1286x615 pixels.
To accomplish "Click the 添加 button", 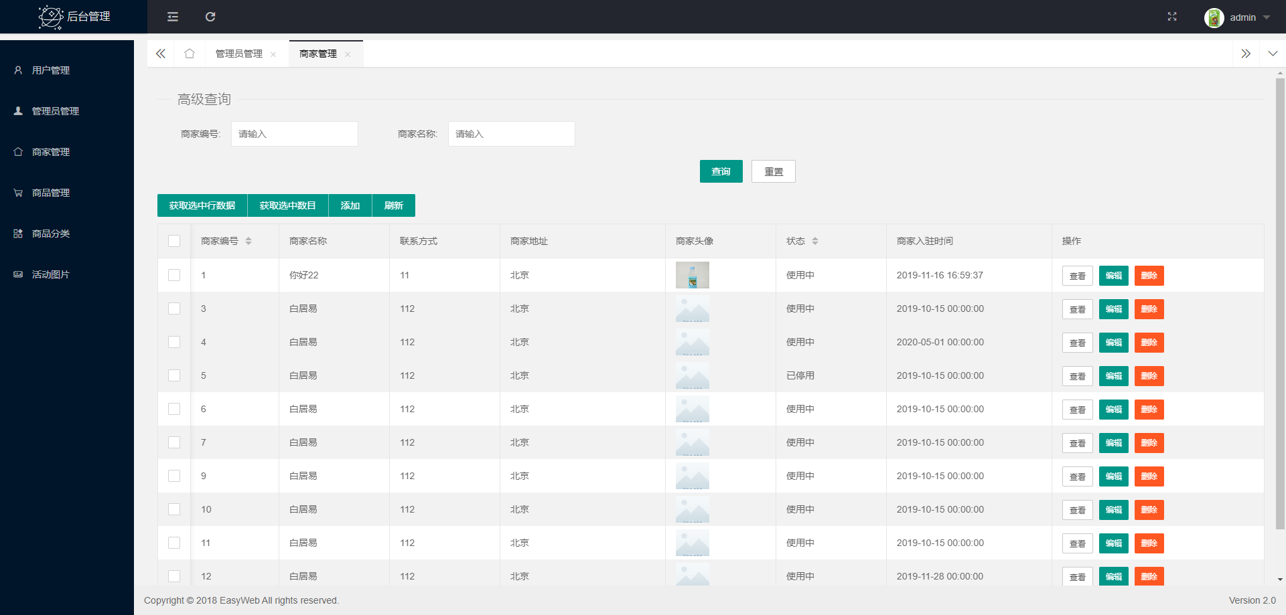I will click(x=350, y=205).
